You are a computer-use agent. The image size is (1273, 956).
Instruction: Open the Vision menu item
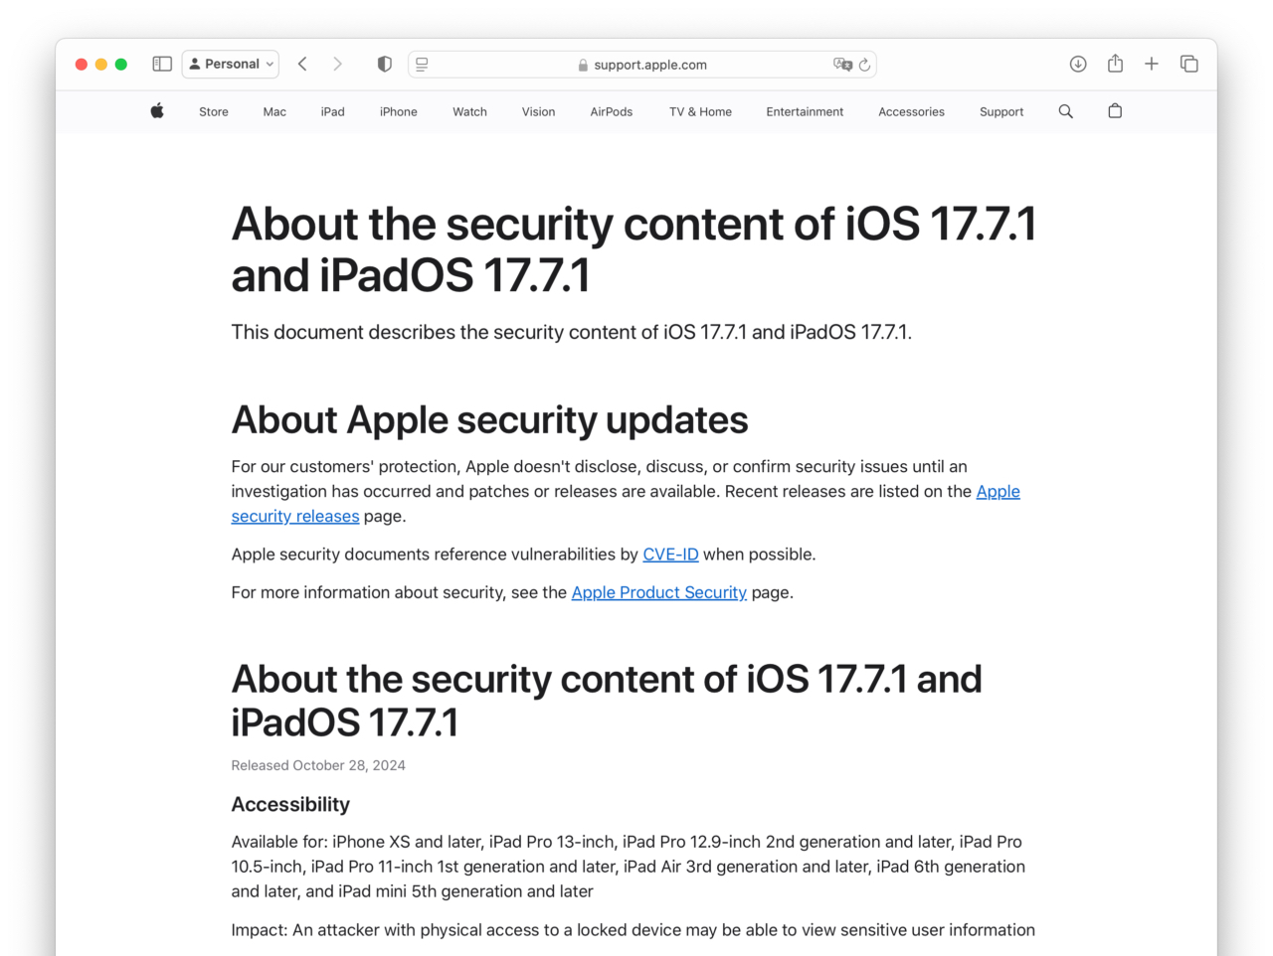538,112
